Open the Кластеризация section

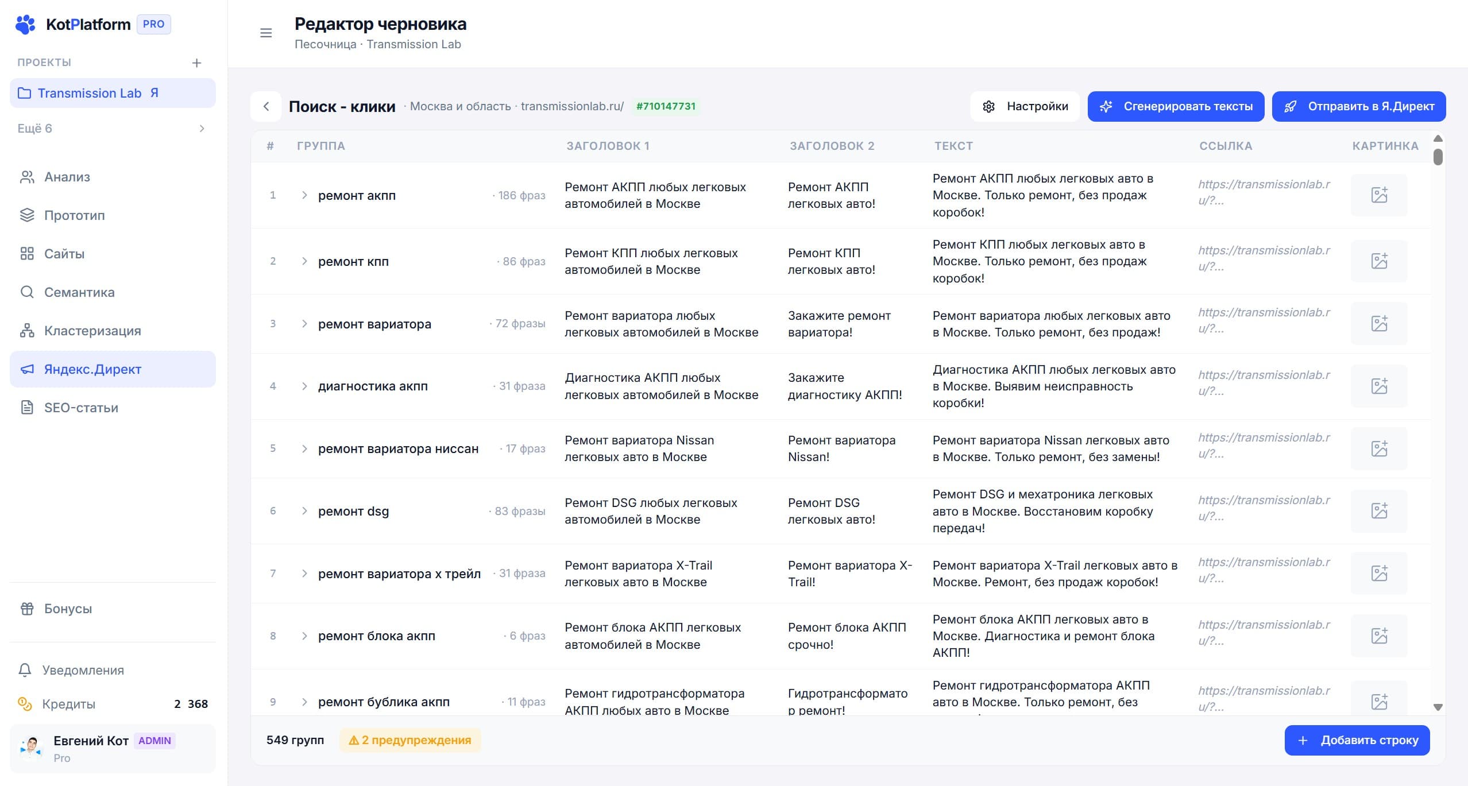tap(113, 331)
